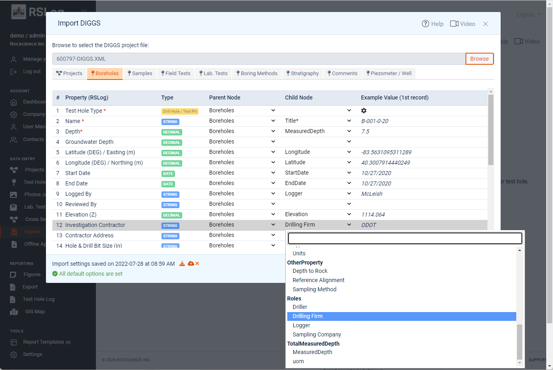Open Child Node dropdown showing StartDate
This screenshot has height=370, width=553.
point(318,173)
